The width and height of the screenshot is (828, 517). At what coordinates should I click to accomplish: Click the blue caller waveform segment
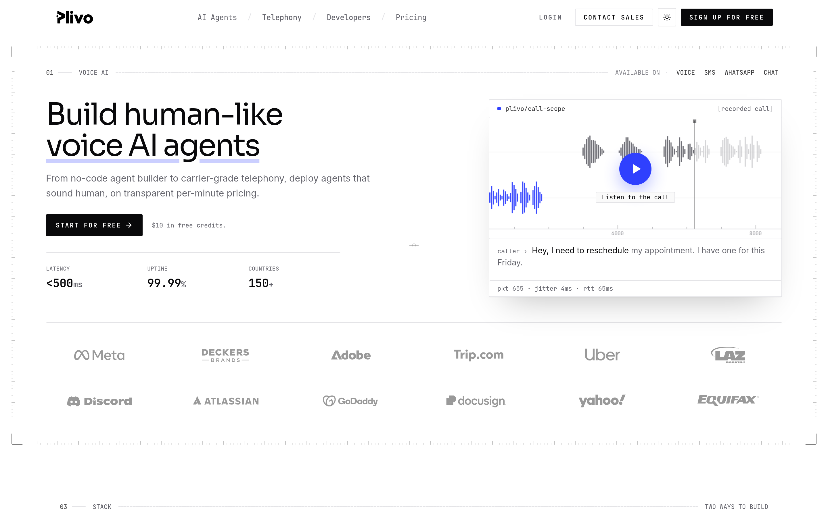(x=515, y=198)
